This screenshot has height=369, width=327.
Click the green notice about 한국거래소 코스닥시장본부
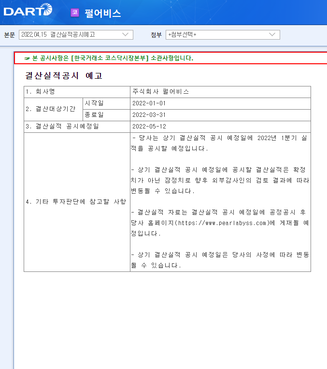[113, 58]
